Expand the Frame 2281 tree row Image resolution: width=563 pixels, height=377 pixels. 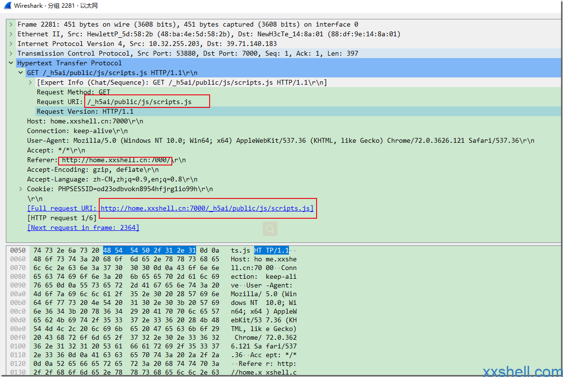(x=11, y=24)
